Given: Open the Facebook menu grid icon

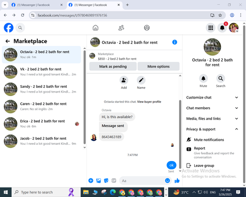Looking at the screenshot, I should pos(211,28).
